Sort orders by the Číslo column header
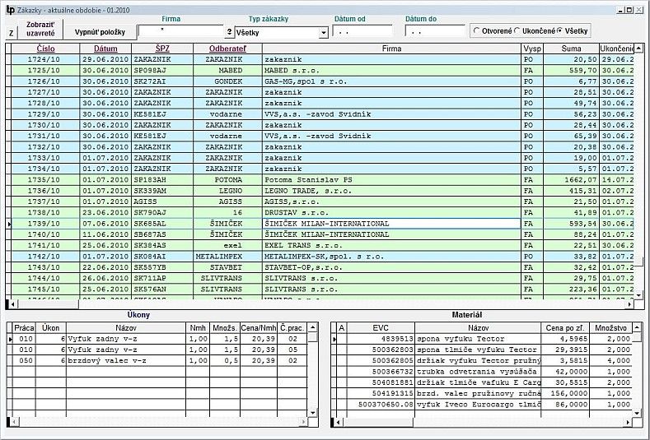The width and height of the screenshot is (650, 440). pyautogui.click(x=45, y=49)
